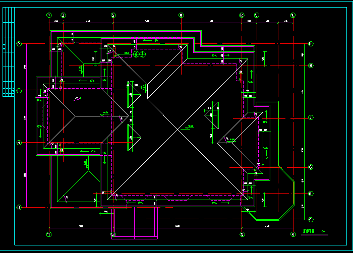The height and width of the screenshot is (253, 353).
Task: Click axis bubble G on right side
Action: tap(311, 167)
